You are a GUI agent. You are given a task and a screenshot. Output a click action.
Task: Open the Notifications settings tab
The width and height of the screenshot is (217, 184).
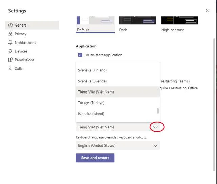tap(32, 43)
